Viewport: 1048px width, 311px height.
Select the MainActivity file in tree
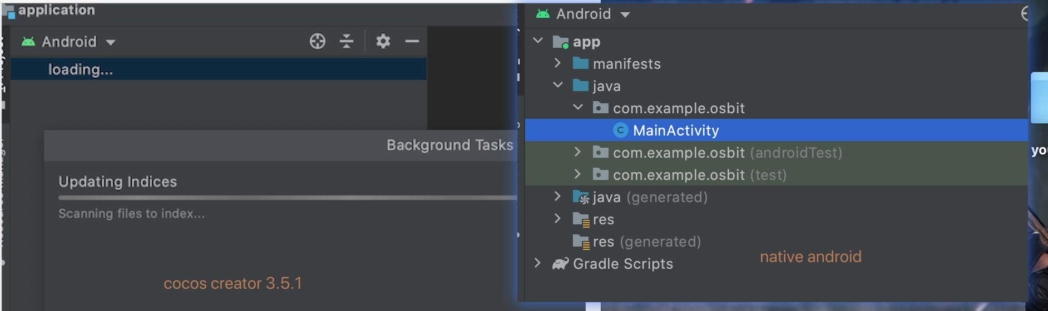point(676,131)
